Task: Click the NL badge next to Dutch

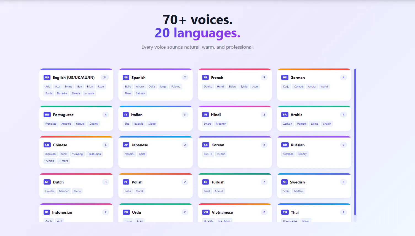Action: coord(47,182)
